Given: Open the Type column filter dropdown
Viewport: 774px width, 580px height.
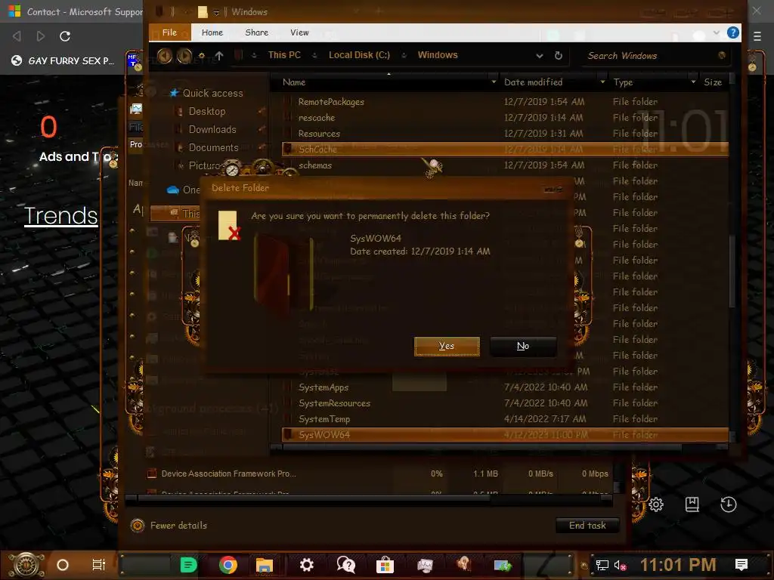Looking at the screenshot, I should (x=693, y=82).
